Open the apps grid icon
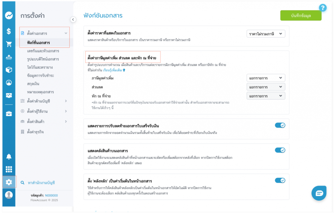334x213 pixels. click(x=9, y=169)
